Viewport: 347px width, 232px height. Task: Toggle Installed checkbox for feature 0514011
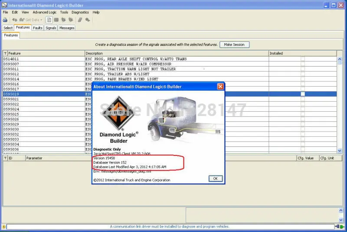pos(303,59)
